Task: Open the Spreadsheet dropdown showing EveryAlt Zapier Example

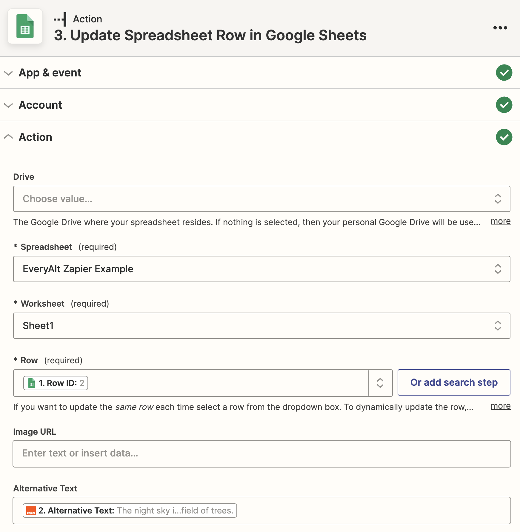Action: coord(261,269)
